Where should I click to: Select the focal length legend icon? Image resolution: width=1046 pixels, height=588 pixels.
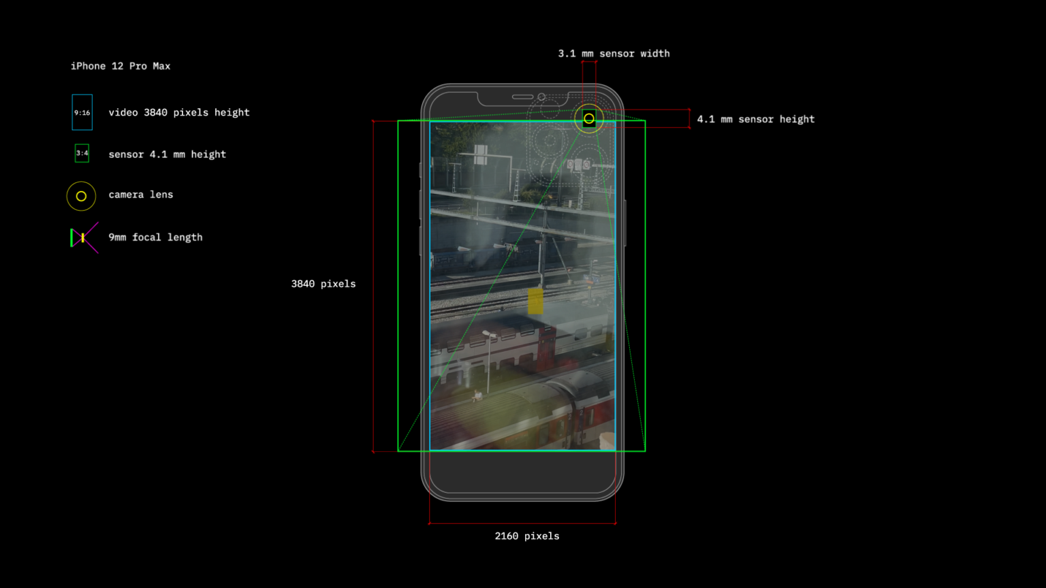[x=84, y=238]
